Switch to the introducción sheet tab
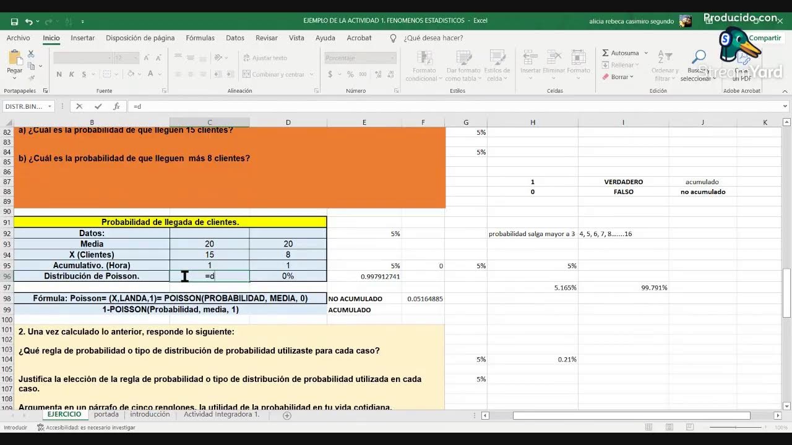 [x=150, y=414]
